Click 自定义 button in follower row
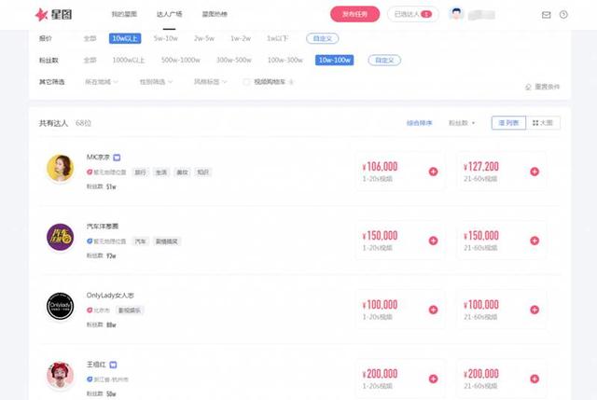597x400 pixels. pos(384,60)
